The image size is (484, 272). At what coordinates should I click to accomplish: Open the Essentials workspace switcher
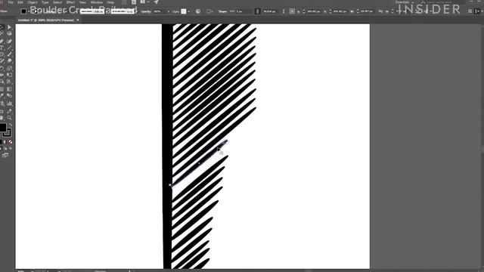(x=405, y=2)
